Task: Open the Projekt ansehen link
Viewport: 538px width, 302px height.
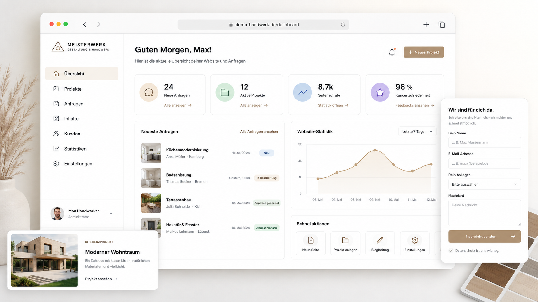Action: pos(101,279)
